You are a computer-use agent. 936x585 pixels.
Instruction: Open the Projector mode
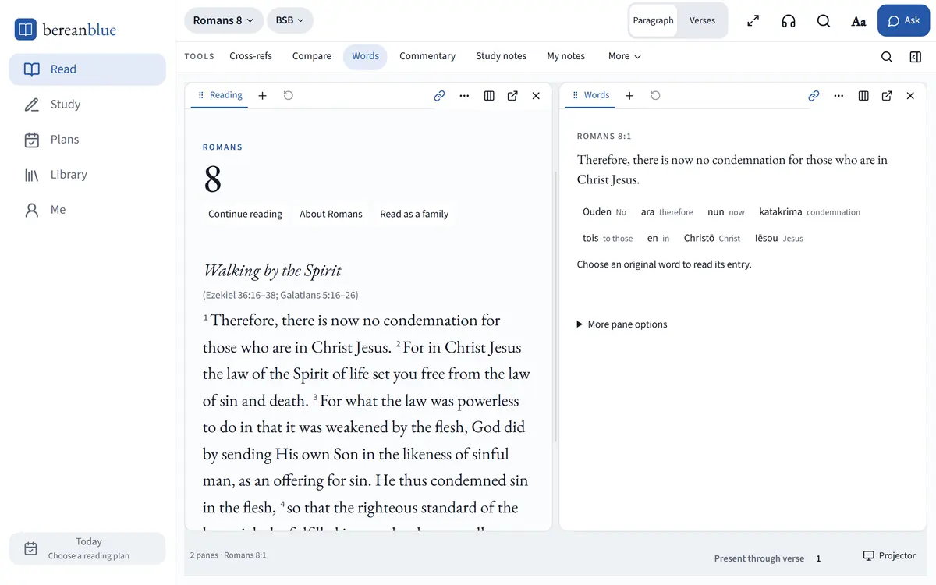click(889, 555)
